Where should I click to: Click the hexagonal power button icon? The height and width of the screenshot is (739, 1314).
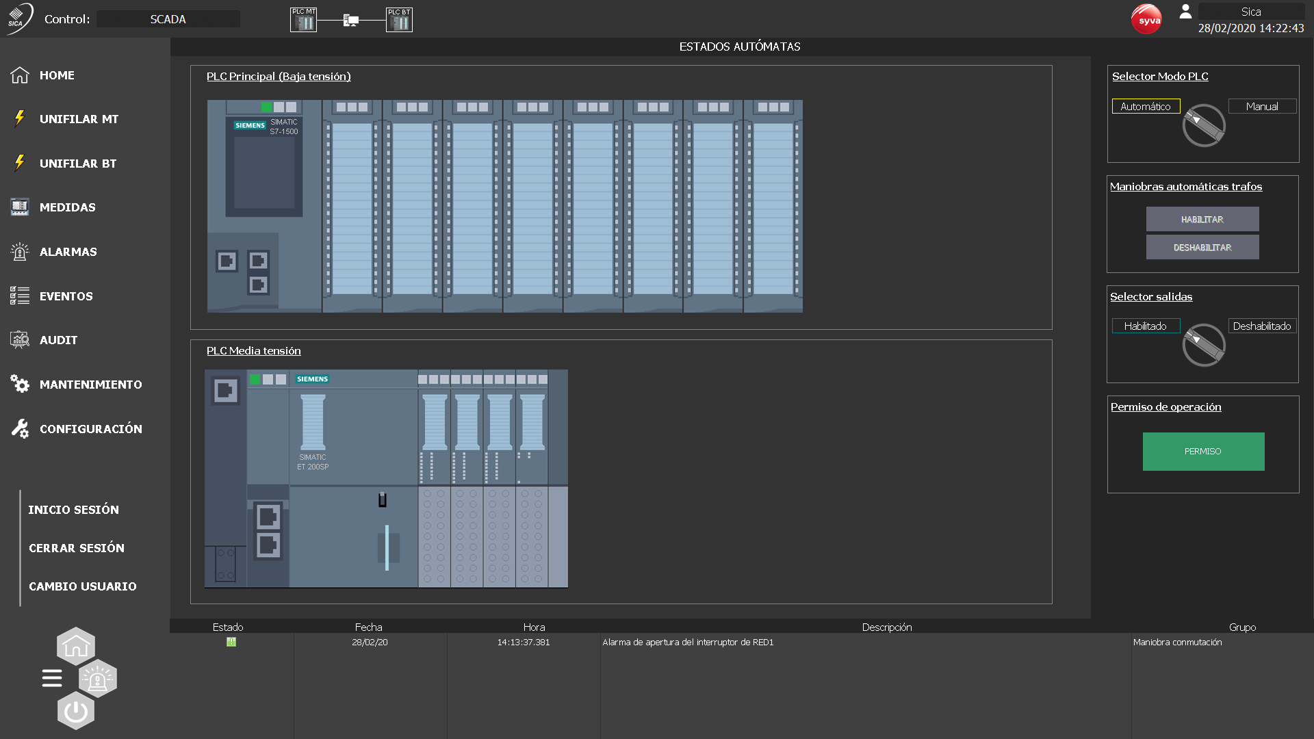pos(76,712)
